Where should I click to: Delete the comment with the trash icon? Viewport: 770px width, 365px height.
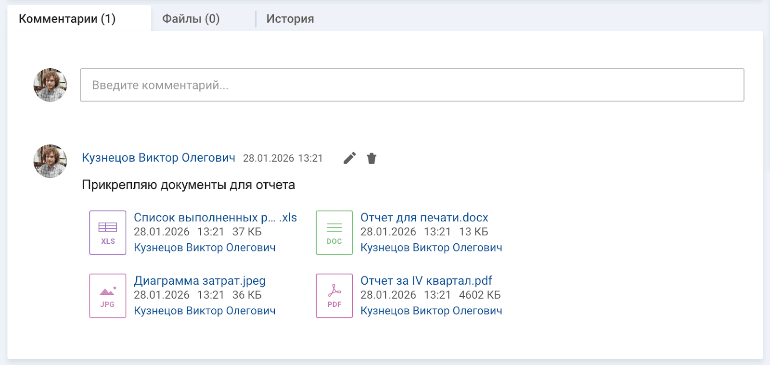tap(372, 158)
